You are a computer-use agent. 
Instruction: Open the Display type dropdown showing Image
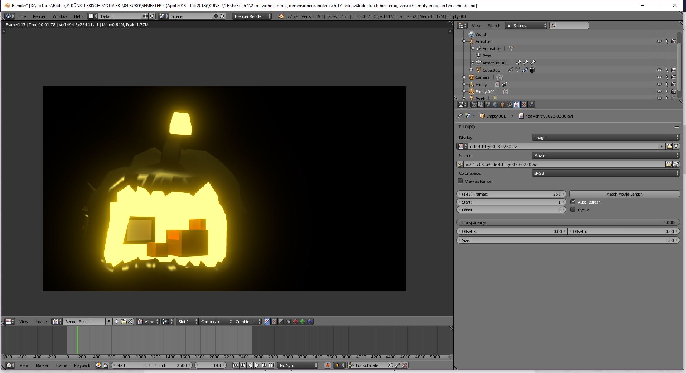pos(605,137)
